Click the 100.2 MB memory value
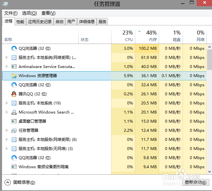 click(148, 48)
